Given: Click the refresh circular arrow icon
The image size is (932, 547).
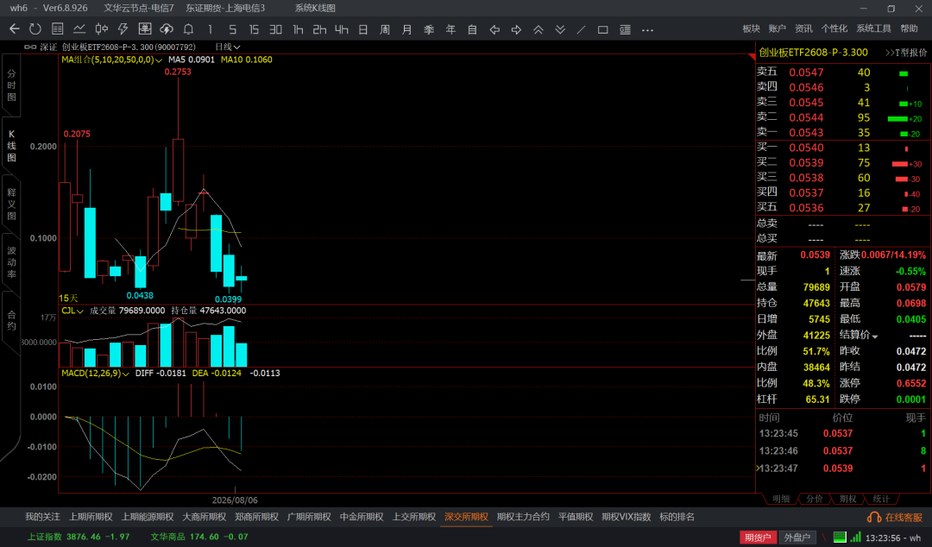Looking at the screenshot, I should tap(35, 28).
